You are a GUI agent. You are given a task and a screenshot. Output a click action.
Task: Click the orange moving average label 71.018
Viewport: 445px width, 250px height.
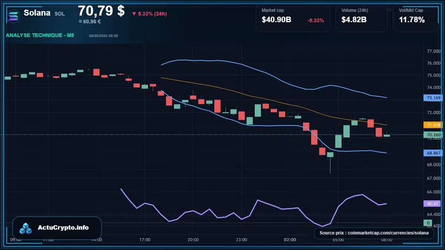[433, 125]
